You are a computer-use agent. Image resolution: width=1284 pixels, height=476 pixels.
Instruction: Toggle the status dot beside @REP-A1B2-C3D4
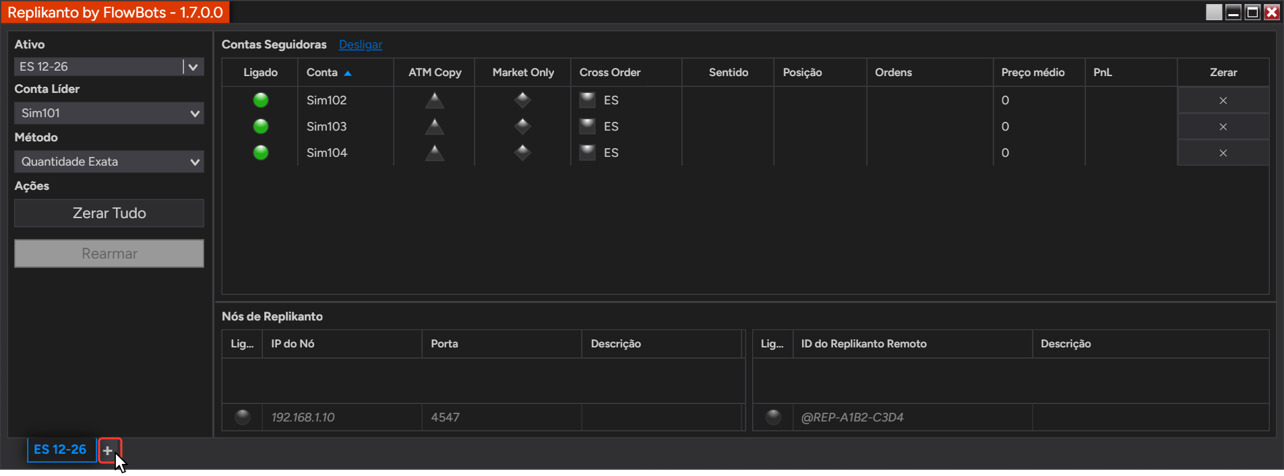point(773,417)
